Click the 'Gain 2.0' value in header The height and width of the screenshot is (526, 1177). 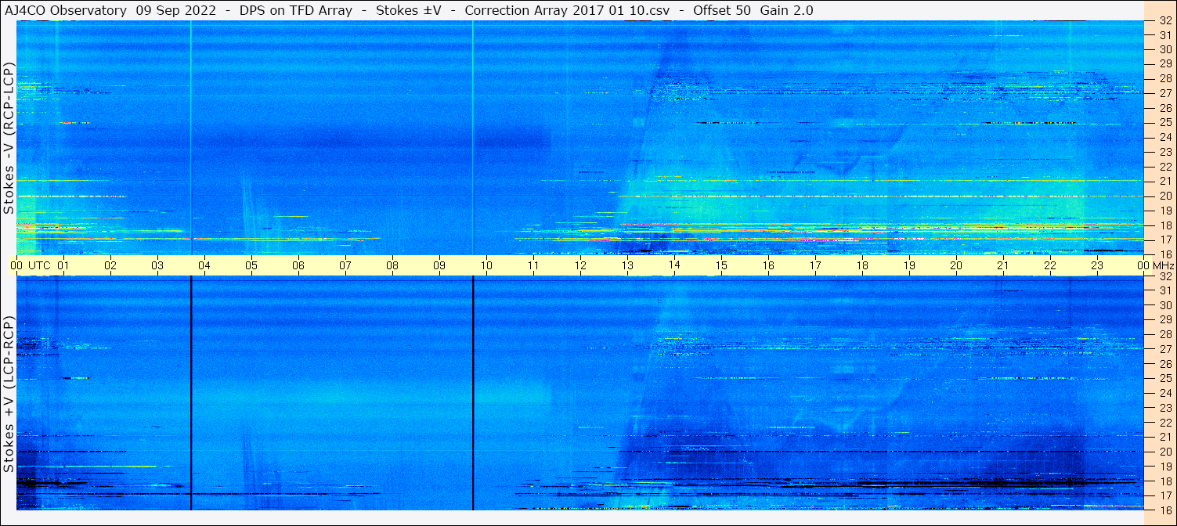pos(786,10)
